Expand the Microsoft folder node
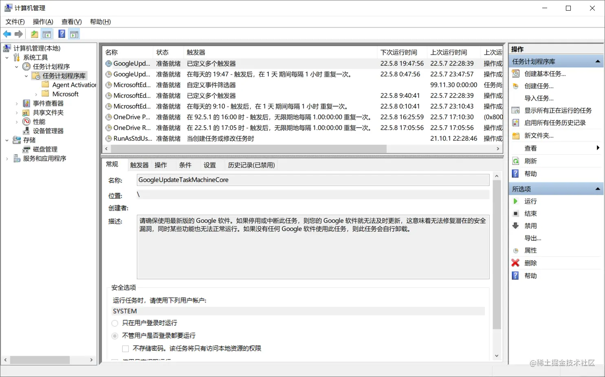605x377 pixels. point(36,94)
